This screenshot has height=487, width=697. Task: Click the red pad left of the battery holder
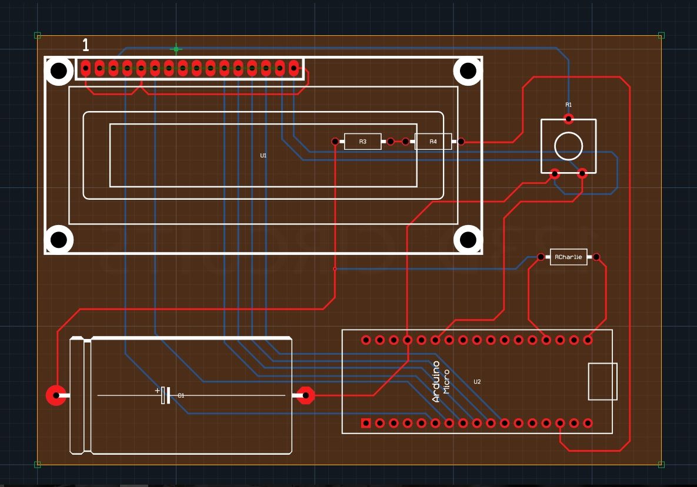pyautogui.click(x=56, y=394)
